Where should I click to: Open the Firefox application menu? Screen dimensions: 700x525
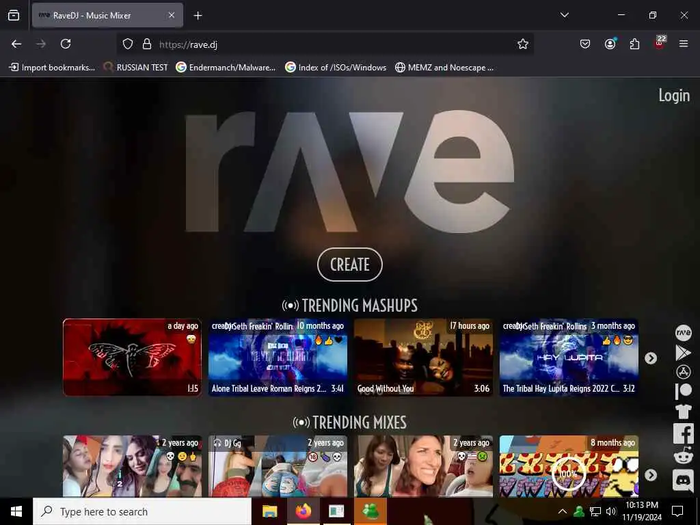click(x=683, y=44)
